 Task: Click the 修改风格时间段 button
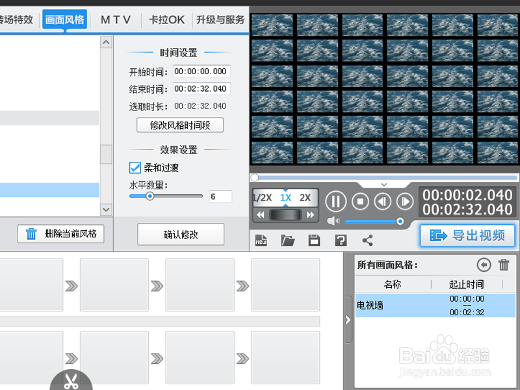tap(180, 125)
